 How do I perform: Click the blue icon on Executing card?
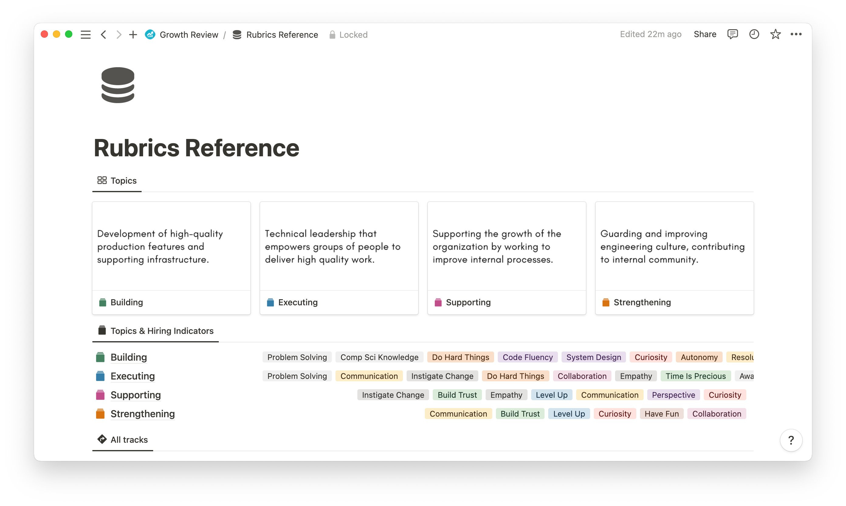[270, 302]
